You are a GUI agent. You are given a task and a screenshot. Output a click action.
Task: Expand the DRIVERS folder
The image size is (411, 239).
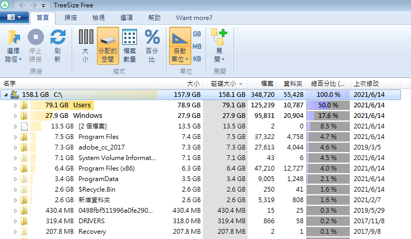coord(15,221)
